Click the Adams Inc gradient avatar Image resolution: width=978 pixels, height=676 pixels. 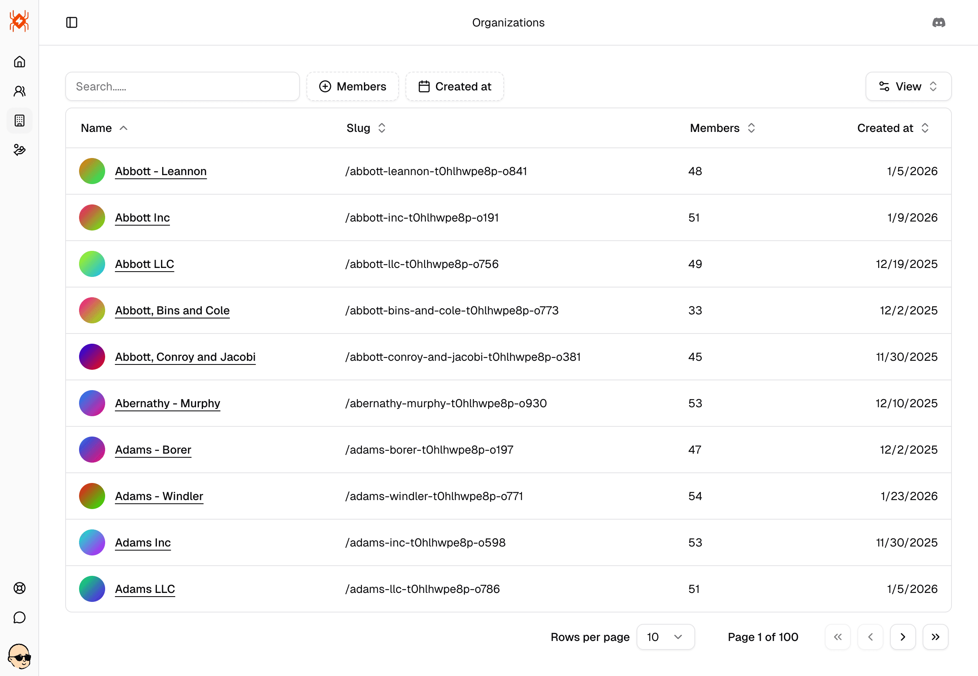[92, 542]
